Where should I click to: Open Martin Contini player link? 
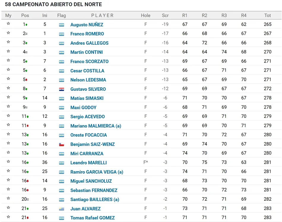click(86, 52)
